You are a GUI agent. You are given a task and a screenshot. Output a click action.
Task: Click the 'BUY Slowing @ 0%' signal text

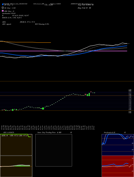[42, 24]
